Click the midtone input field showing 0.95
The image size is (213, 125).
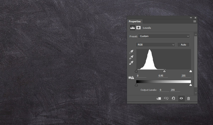coord(163,76)
